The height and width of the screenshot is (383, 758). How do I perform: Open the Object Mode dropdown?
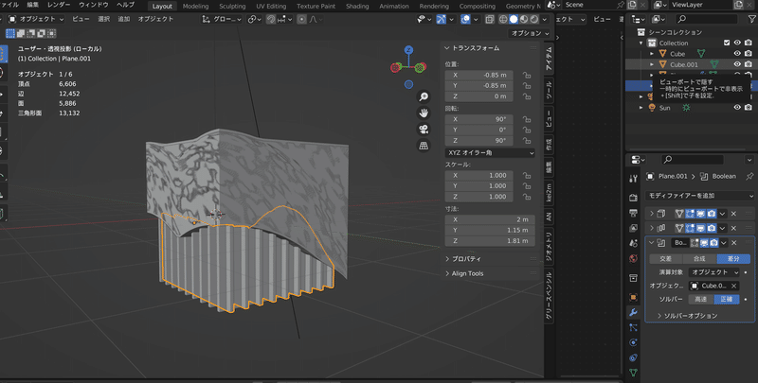point(36,19)
